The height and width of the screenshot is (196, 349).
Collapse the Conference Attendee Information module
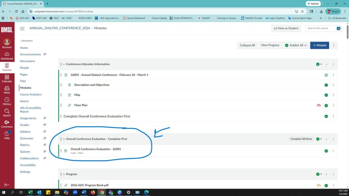[x=64, y=64]
